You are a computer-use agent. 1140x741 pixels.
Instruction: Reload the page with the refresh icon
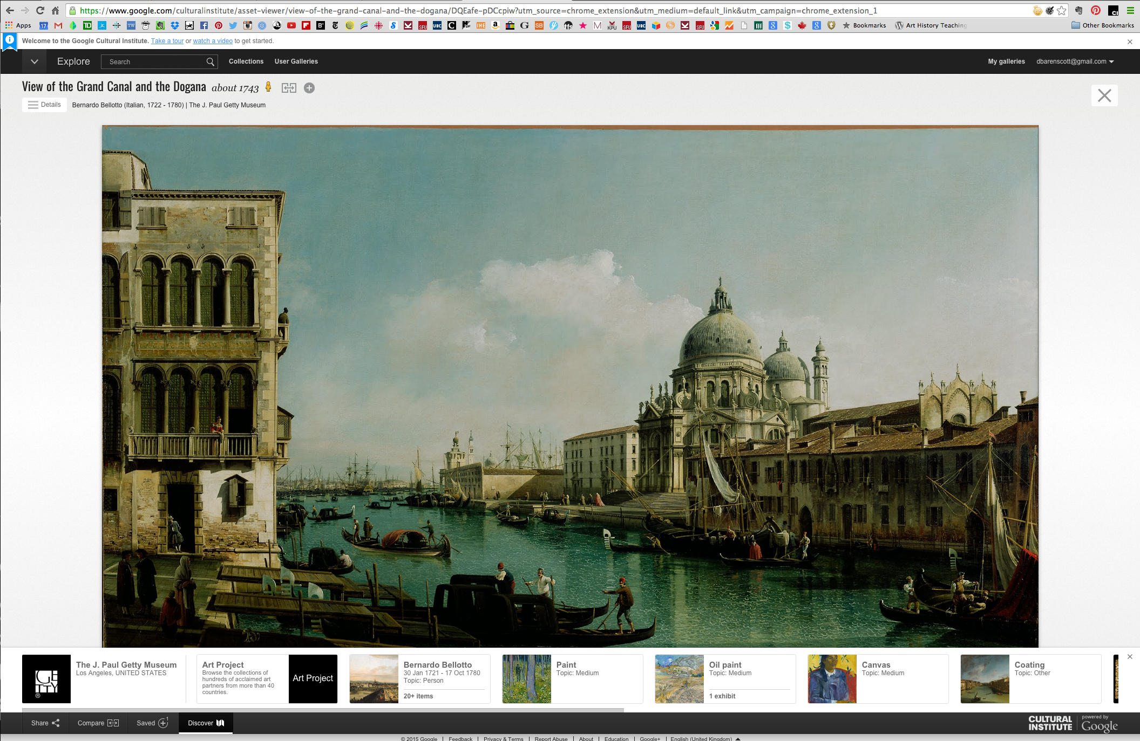40,10
